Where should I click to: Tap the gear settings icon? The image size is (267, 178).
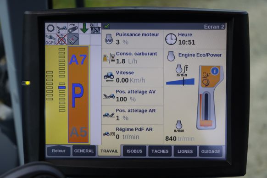pos(50,28)
